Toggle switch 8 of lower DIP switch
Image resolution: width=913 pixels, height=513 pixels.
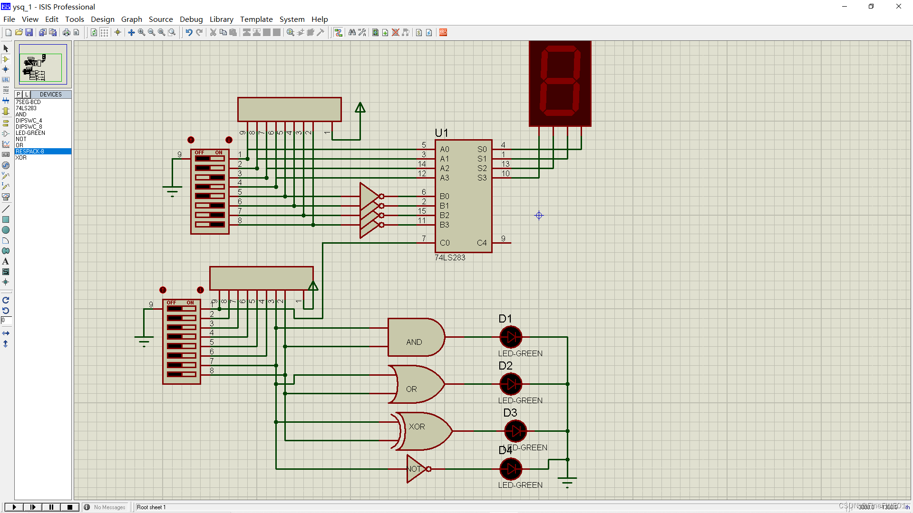click(x=181, y=374)
